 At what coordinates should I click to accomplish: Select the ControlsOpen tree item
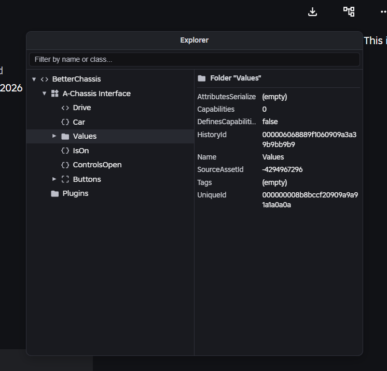click(97, 165)
